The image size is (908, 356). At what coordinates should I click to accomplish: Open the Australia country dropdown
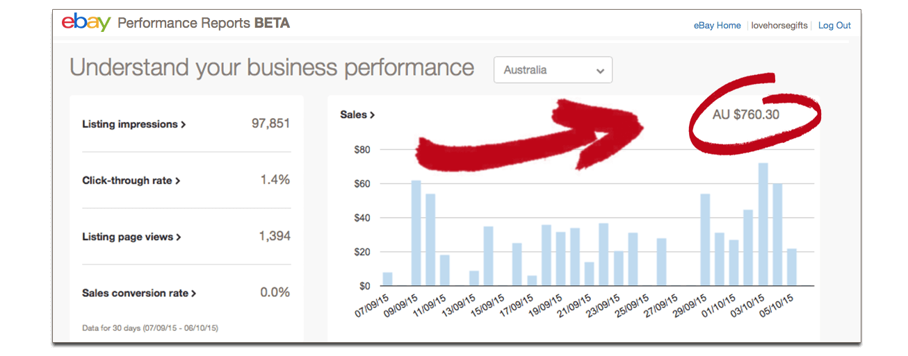[553, 70]
